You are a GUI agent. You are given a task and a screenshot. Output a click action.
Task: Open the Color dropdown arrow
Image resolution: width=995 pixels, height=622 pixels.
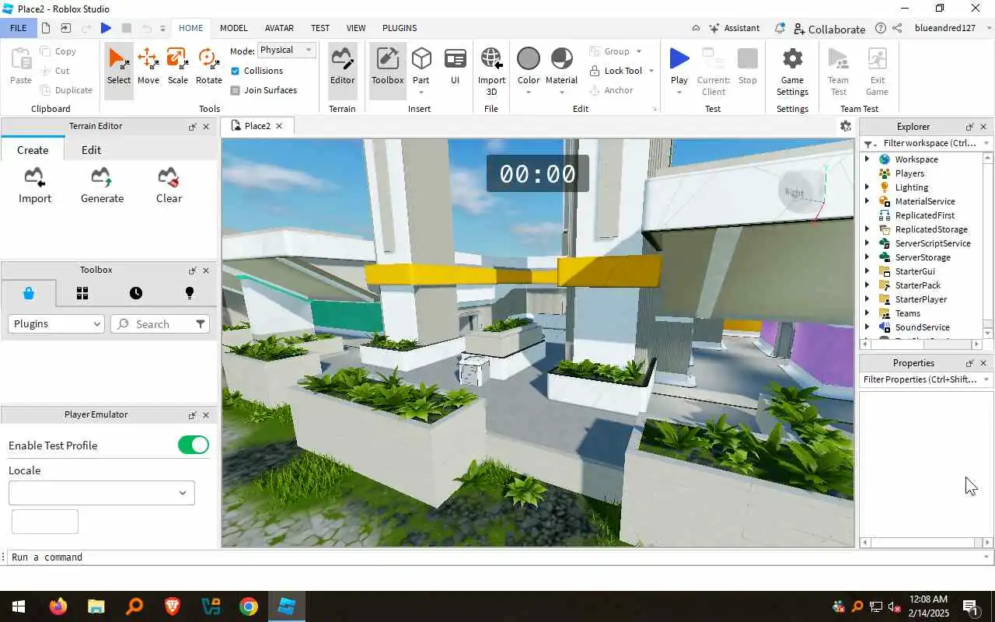click(x=529, y=93)
